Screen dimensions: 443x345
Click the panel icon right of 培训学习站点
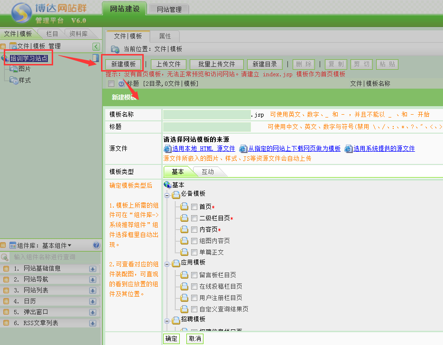click(x=96, y=58)
